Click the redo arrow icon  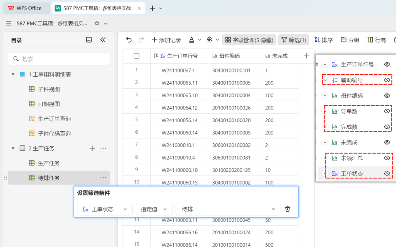[x=142, y=40]
